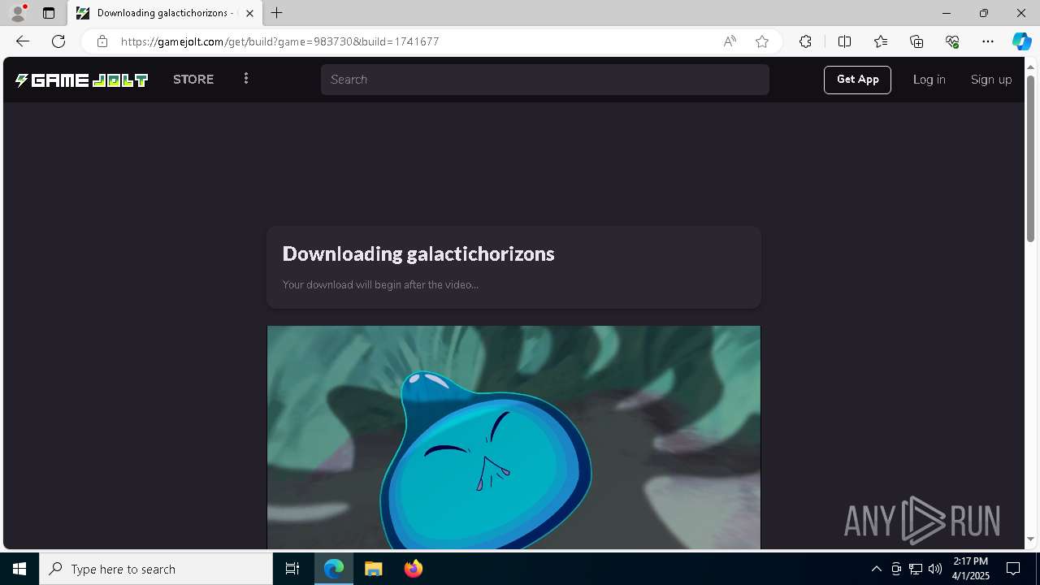Click the gamejolt.com address bar URL

click(280, 41)
